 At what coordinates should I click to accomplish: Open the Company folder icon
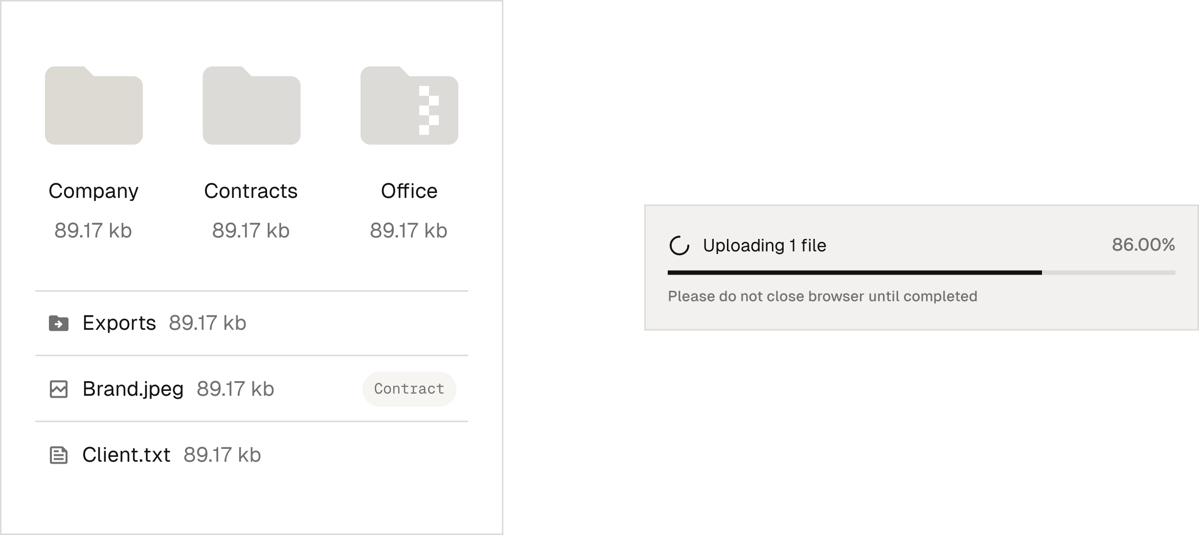pyautogui.click(x=93, y=106)
